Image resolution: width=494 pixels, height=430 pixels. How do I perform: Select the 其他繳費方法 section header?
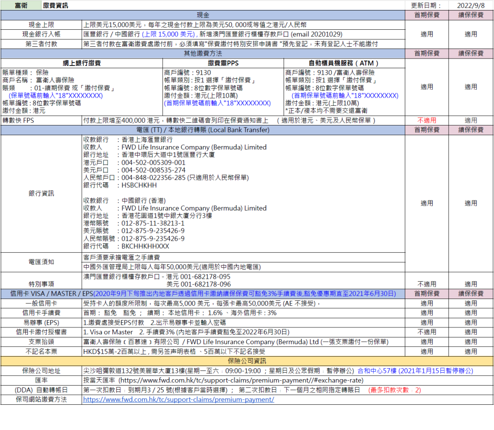[x=203, y=54]
